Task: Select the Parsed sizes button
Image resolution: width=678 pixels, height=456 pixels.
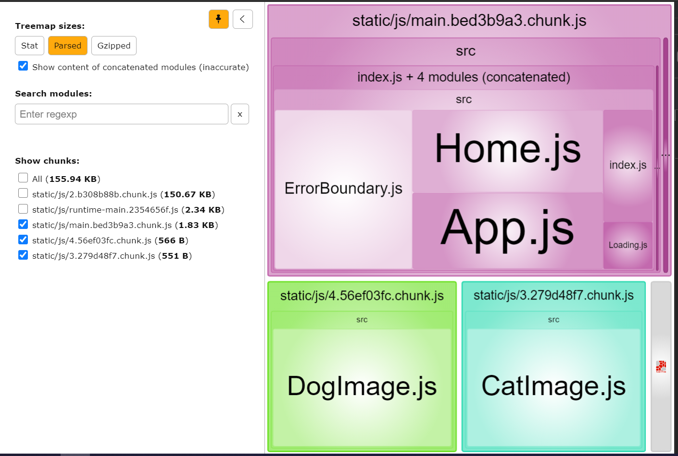Action: click(x=67, y=46)
